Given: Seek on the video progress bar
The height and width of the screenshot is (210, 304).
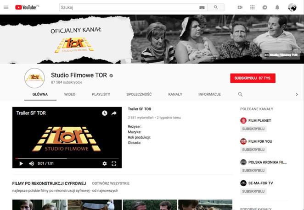Looking at the screenshot, I should click(67, 158).
